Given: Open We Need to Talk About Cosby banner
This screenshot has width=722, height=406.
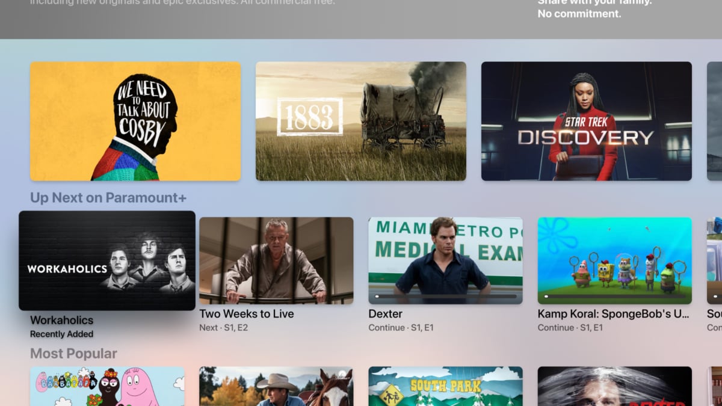Looking at the screenshot, I should click(135, 121).
